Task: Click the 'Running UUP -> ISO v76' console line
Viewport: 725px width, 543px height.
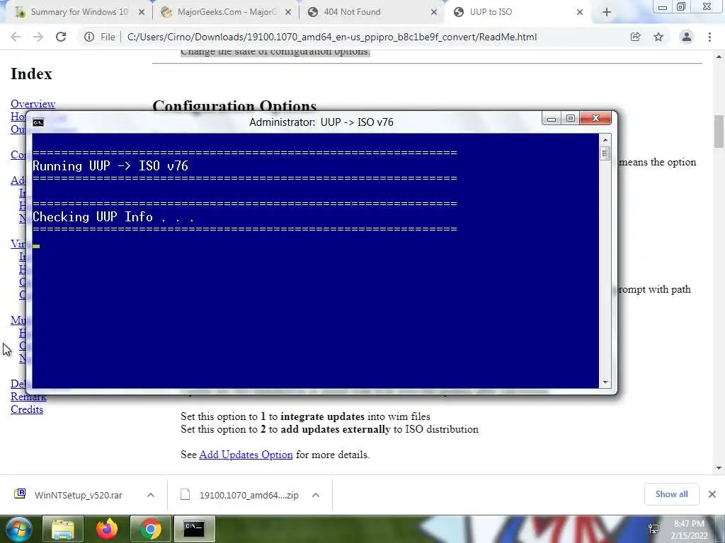Action: [110, 166]
